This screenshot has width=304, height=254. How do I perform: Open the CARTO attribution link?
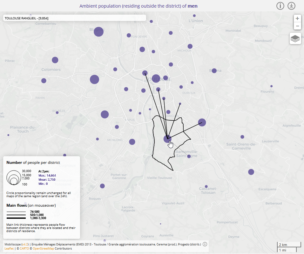24,248
